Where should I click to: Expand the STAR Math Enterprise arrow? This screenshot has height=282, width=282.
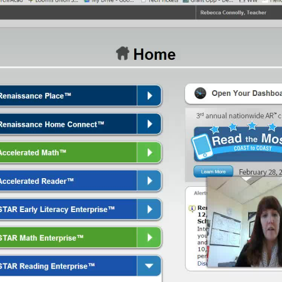click(x=149, y=237)
